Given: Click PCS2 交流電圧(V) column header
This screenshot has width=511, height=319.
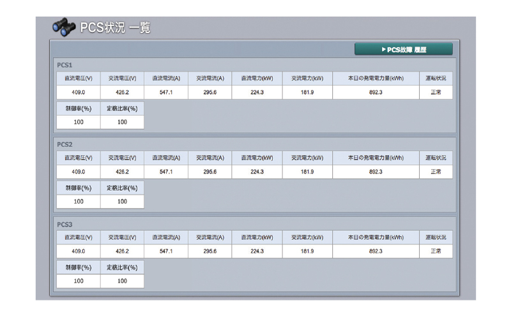Looking at the screenshot, I should point(122,158).
